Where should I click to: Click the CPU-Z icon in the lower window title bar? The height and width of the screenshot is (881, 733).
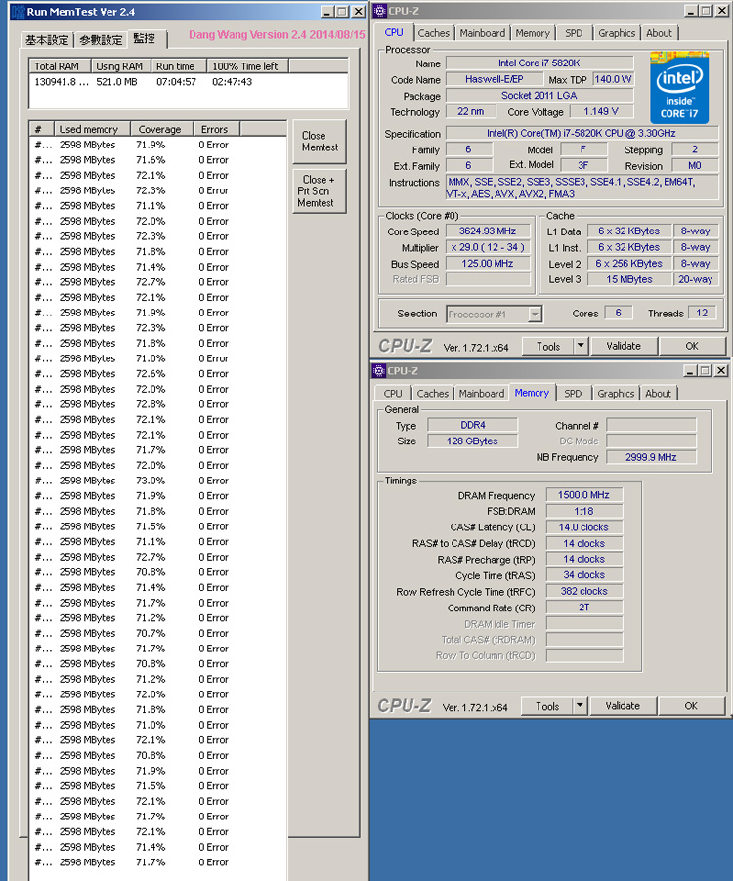pyautogui.click(x=379, y=371)
